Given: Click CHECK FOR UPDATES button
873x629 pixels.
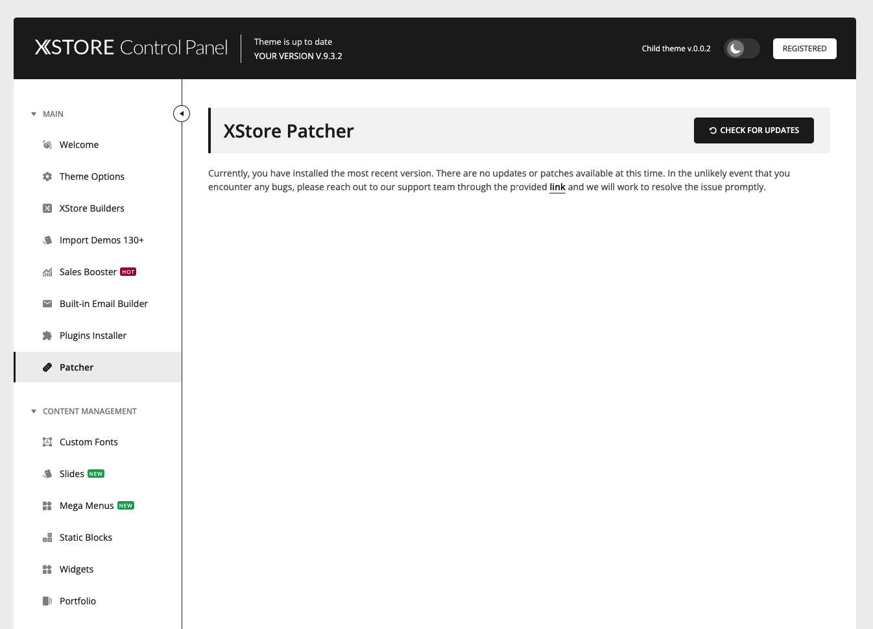Looking at the screenshot, I should (x=754, y=130).
